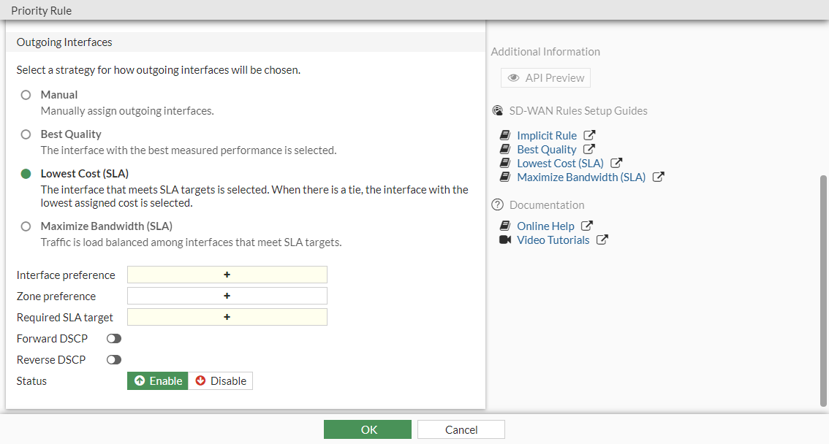
Task: Add an entry in Required SLA target field
Action: pyautogui.click(x=227, y=318)
